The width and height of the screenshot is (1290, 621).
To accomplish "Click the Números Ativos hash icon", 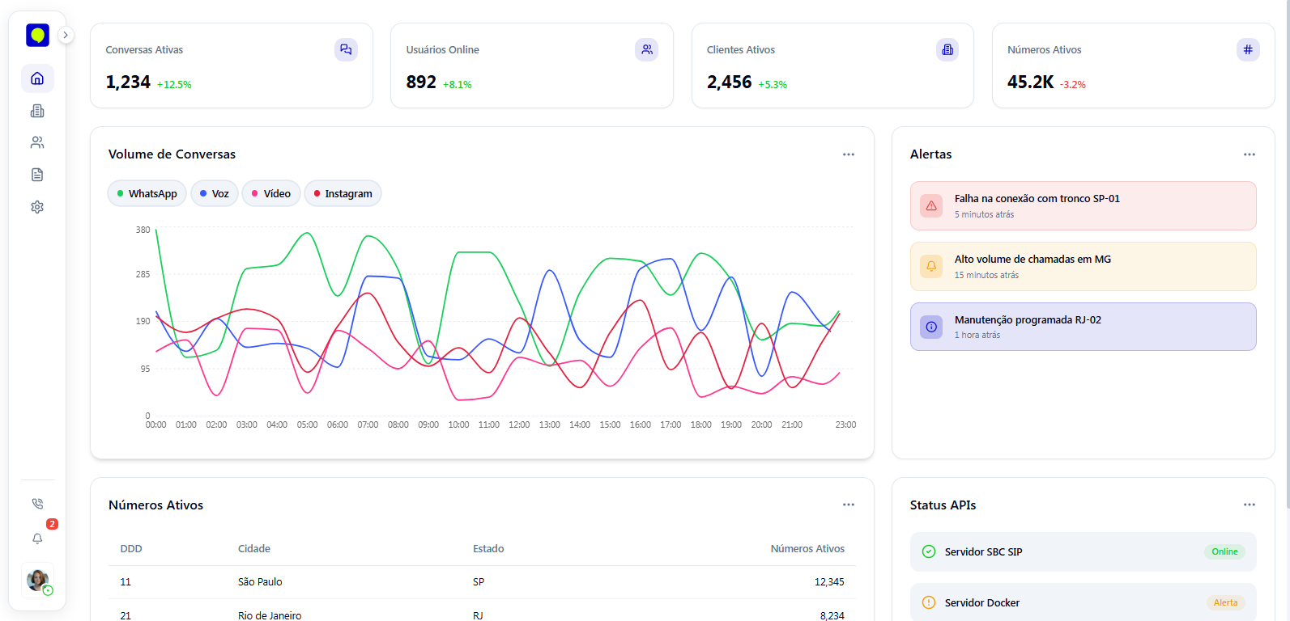I will (1248, 49).
